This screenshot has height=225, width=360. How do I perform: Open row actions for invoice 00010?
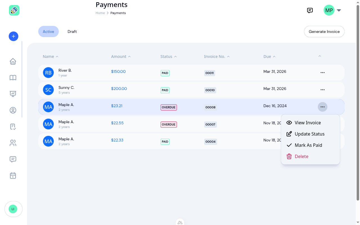pyautogui.click(x=323, y=90)
